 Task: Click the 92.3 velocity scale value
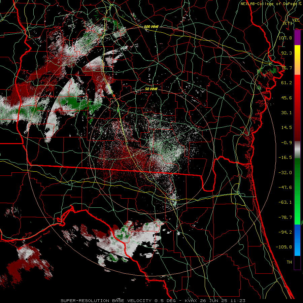[287, 53]
